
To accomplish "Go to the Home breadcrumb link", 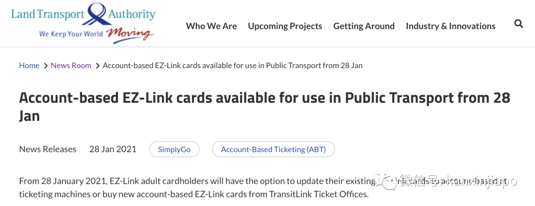I will pyautogui.click(x=29, y=66).
